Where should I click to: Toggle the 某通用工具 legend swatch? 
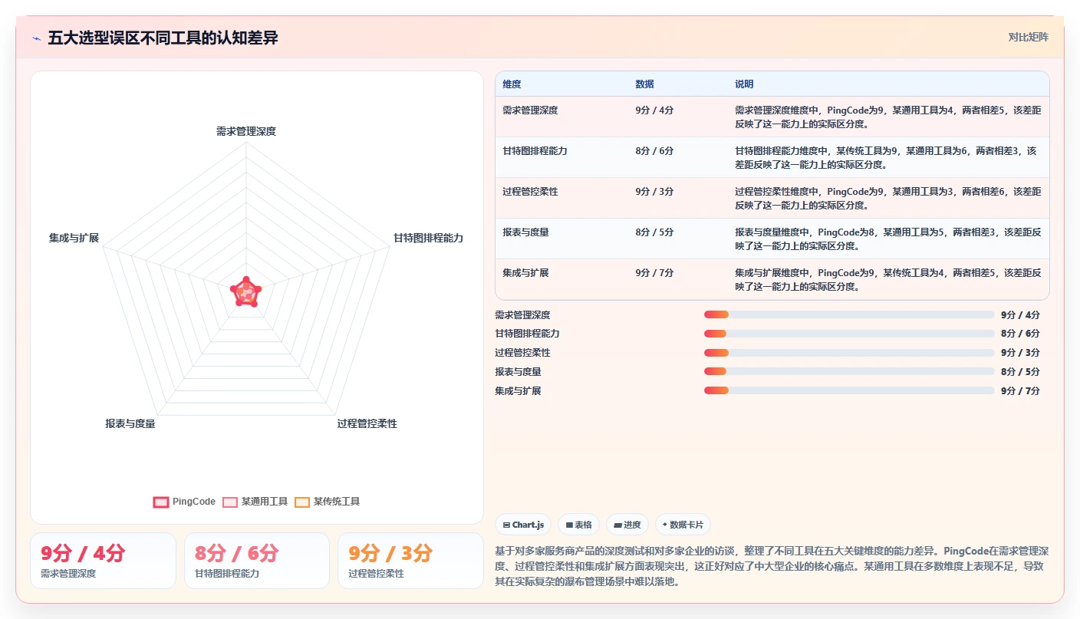coord(230,502)
